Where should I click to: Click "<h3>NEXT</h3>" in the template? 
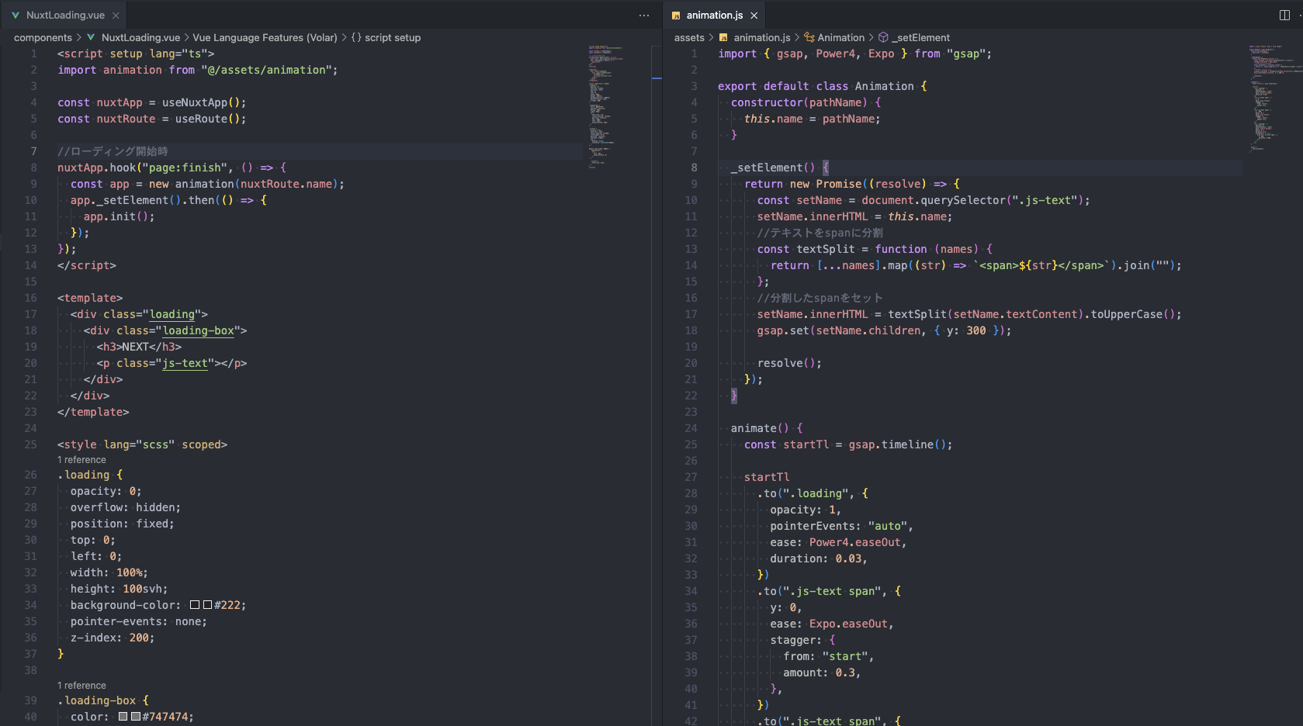coord(139,347)
